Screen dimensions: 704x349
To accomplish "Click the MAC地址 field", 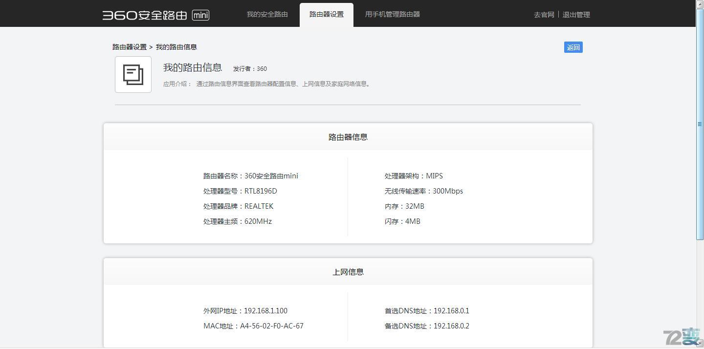I will (253, 326).
